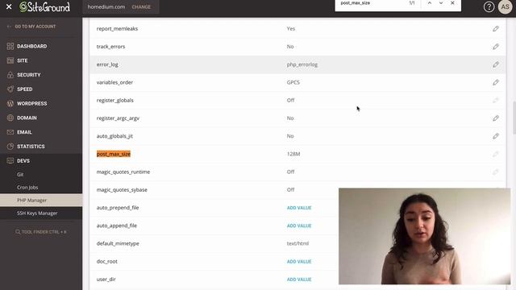Click the Speed rocket icon
The image size is (516, 290).
pos(10,89)
